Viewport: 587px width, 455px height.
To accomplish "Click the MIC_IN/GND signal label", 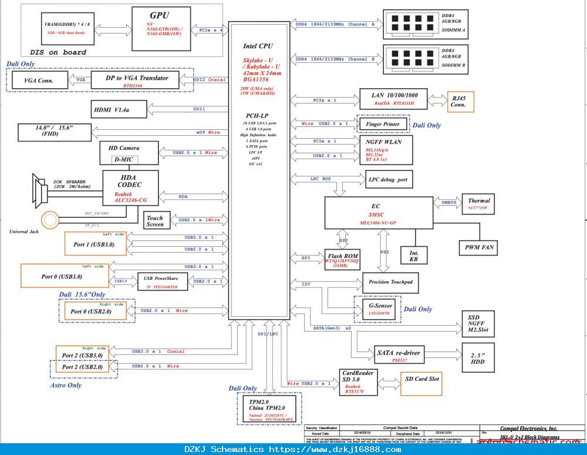I will coord(97,213).
